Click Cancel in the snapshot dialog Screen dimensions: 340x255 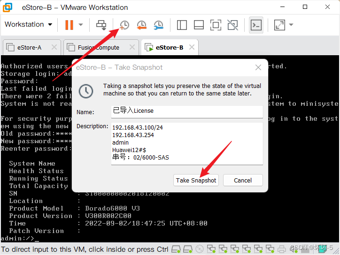[x=243, y=180]
